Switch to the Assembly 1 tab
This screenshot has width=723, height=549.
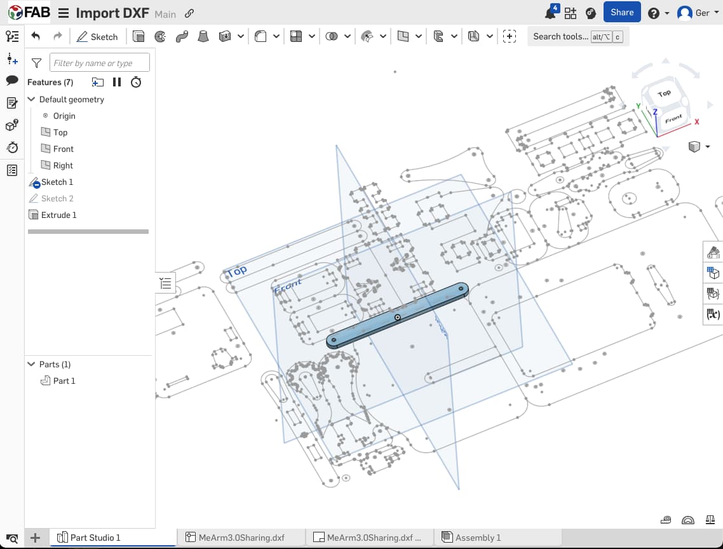tap(480, 537)
